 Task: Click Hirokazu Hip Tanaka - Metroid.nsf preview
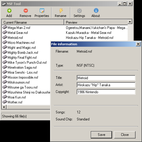click(x=90, y=38)
